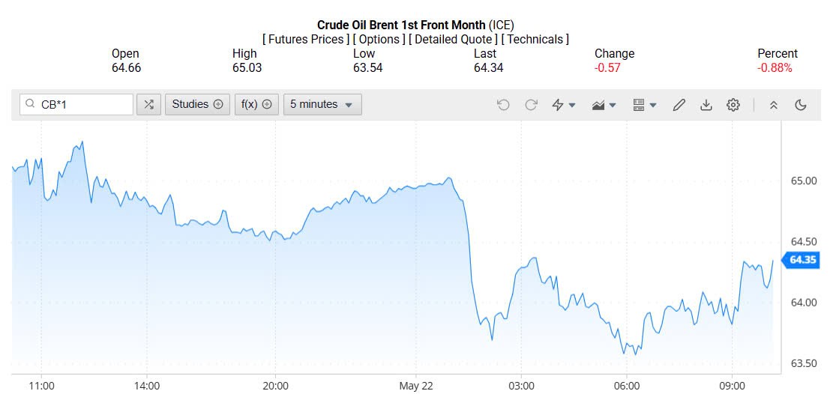Open the chart layout templates dropdown
830x394 pixels.
click(645, 105)
